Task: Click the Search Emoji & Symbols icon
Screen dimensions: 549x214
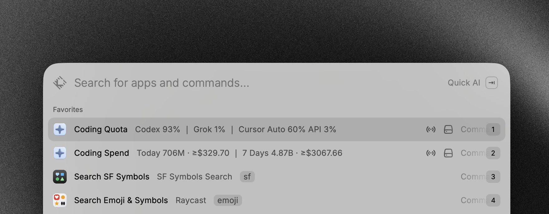Action: (60, 200)
